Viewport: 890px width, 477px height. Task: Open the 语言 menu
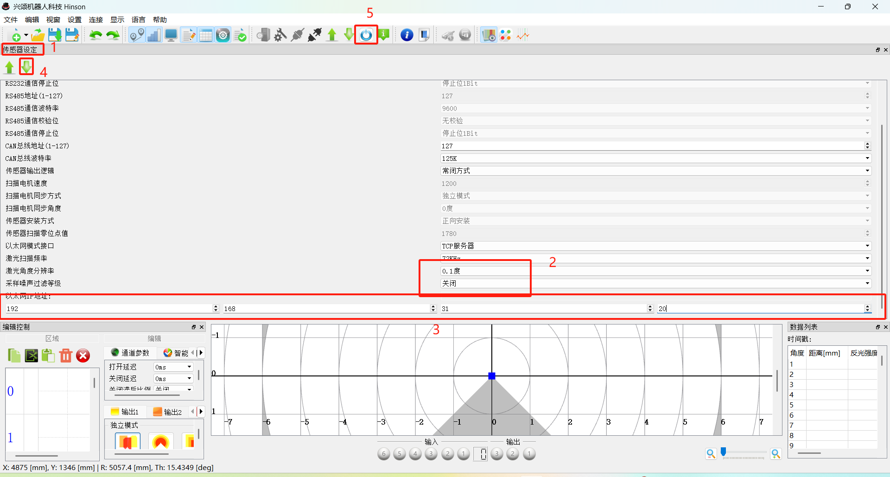pyautogui.click(x=139, y=19)
